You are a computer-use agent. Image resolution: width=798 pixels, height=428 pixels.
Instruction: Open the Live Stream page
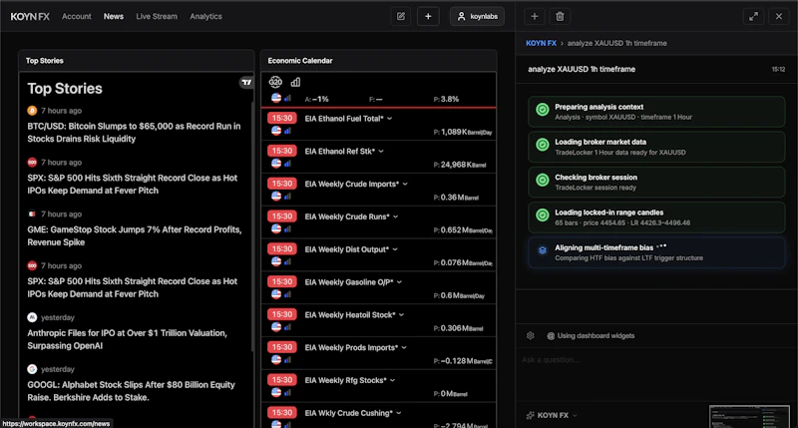pyautogui.click(x=157, y=16)
